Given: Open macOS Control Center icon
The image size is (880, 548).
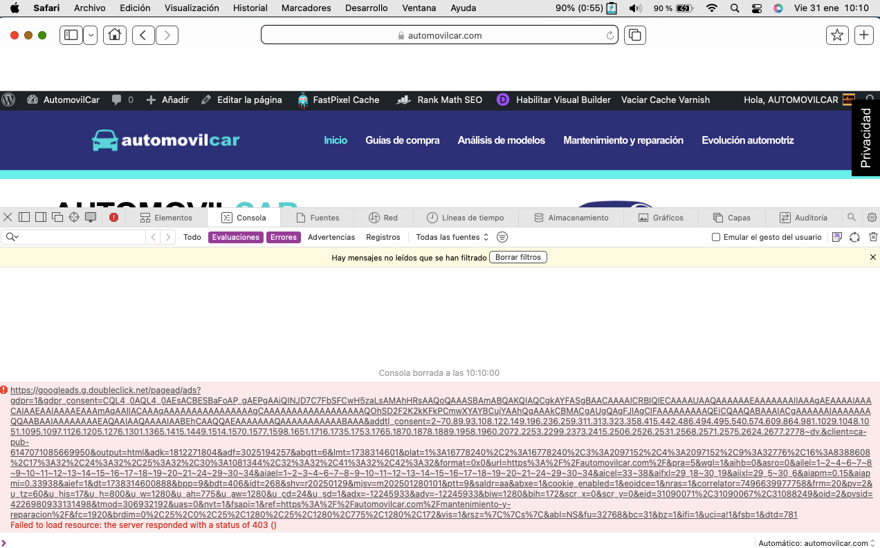Looking at the screenshot, I should point(756,8).
